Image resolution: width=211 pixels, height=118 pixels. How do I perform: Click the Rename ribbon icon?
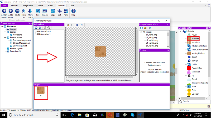tap(45, 11)
